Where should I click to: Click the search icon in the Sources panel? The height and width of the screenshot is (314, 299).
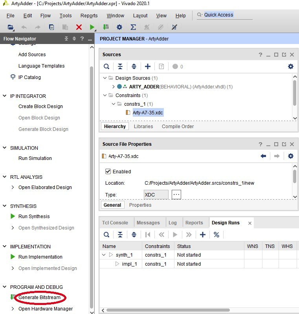click(x=106, y=66)
